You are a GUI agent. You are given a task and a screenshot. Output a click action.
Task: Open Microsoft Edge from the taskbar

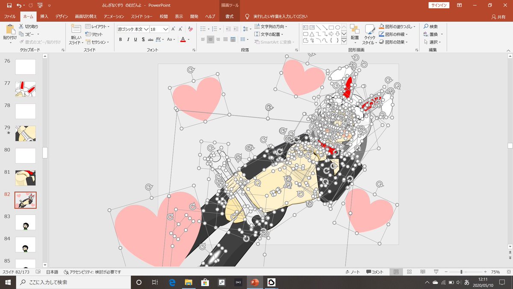(x=172, y=283)
